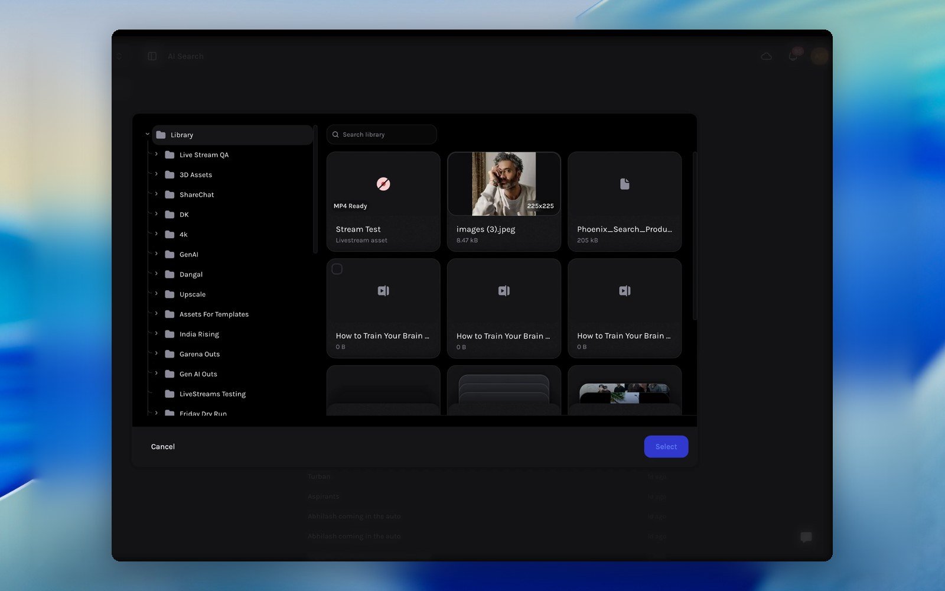Expand the ShareChat folder chevron
The width and height of the screenshot is (945, 591).
click(157, 194)
